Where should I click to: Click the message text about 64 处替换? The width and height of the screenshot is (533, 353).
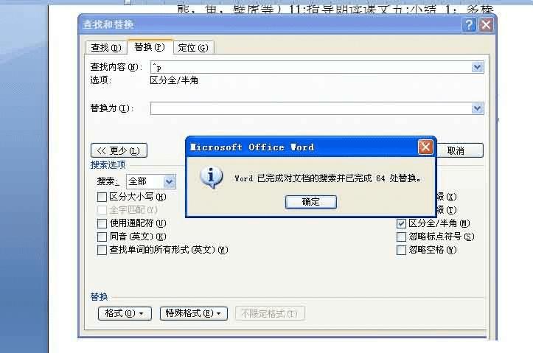click(327, 178)
